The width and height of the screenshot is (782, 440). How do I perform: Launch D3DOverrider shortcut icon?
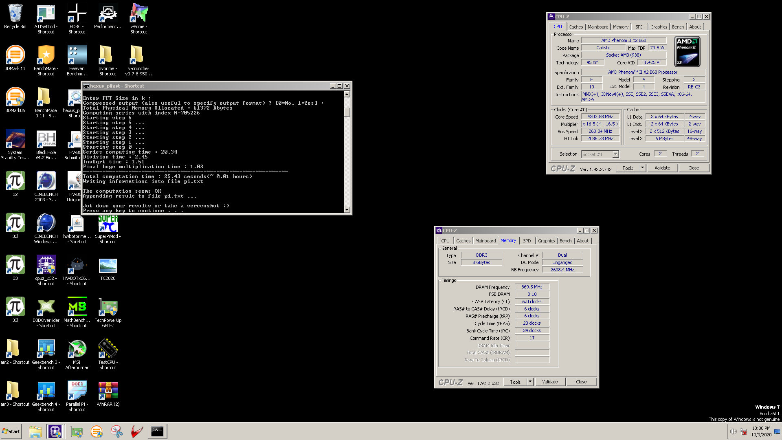[x=46, y=312]
